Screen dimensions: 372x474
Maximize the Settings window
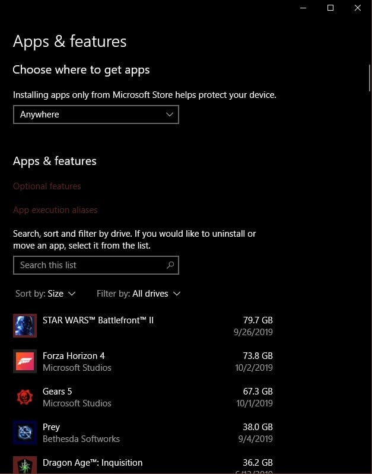tap(330, 8)
